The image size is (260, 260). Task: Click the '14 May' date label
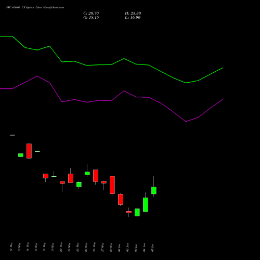[x=28, y=248]
